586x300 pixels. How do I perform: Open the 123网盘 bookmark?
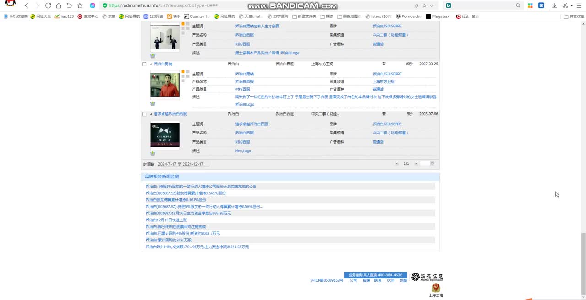(153, 16)
